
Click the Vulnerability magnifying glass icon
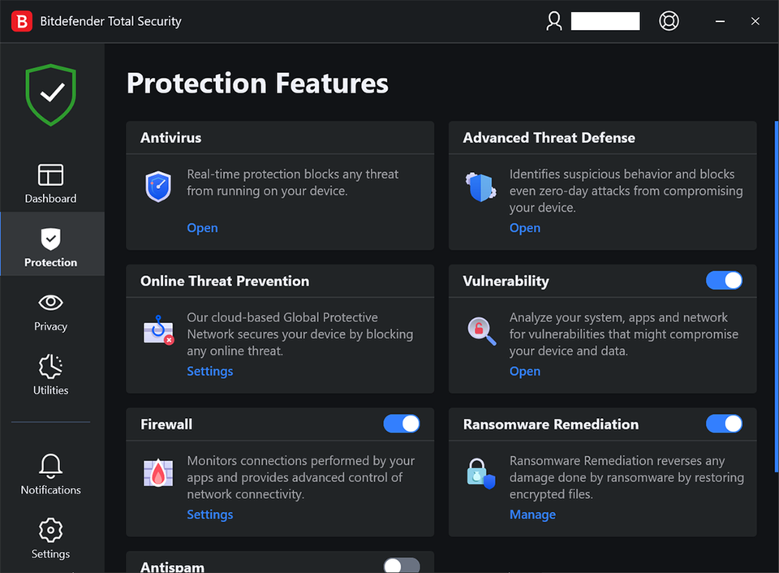click(480, 330)
